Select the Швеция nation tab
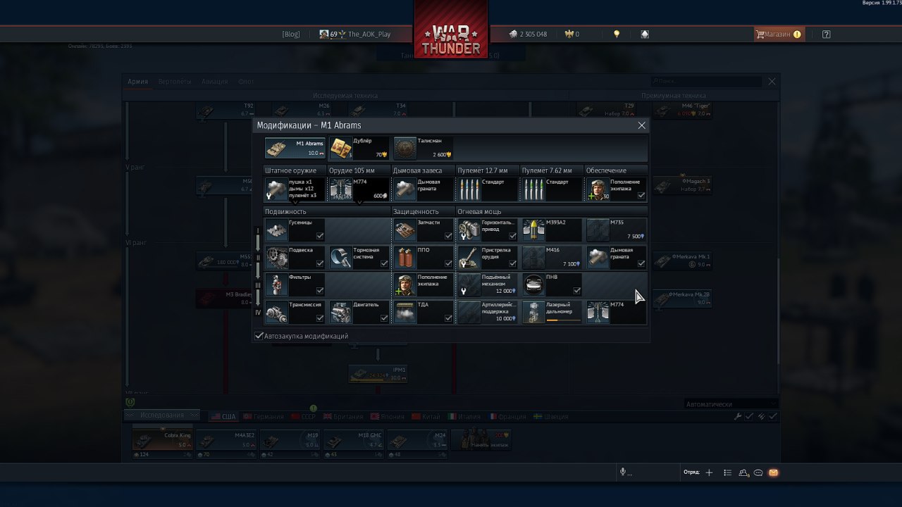 coord(550,416)
